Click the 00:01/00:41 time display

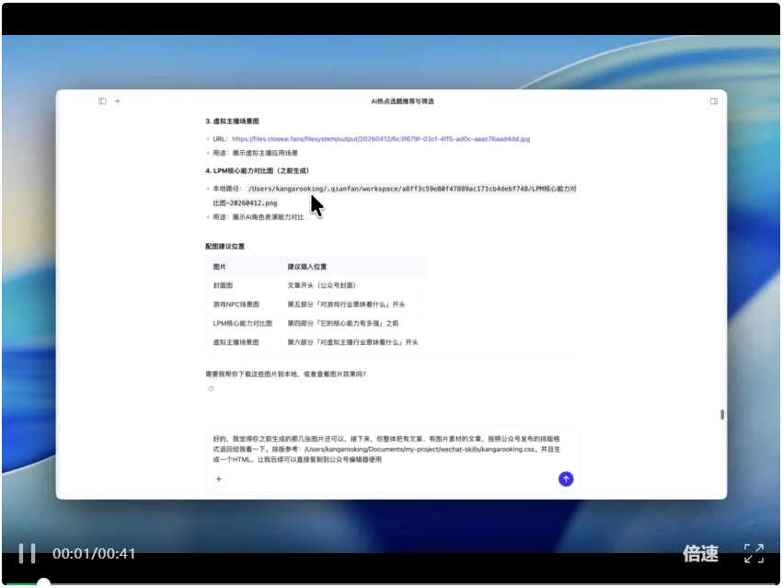(94, 554)
